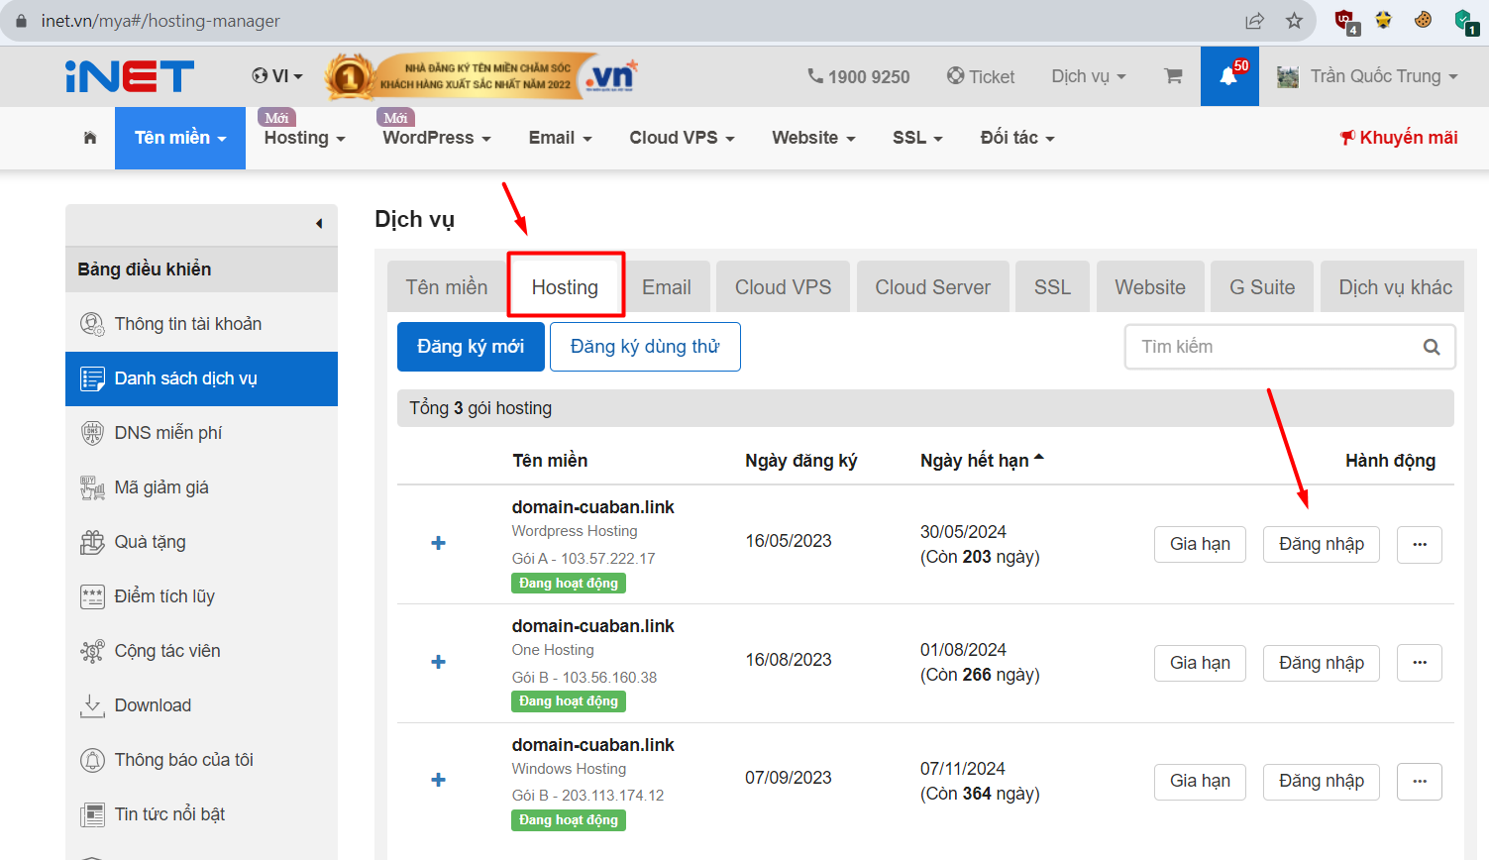Click Gia hạn for One Hosting

1200,663
